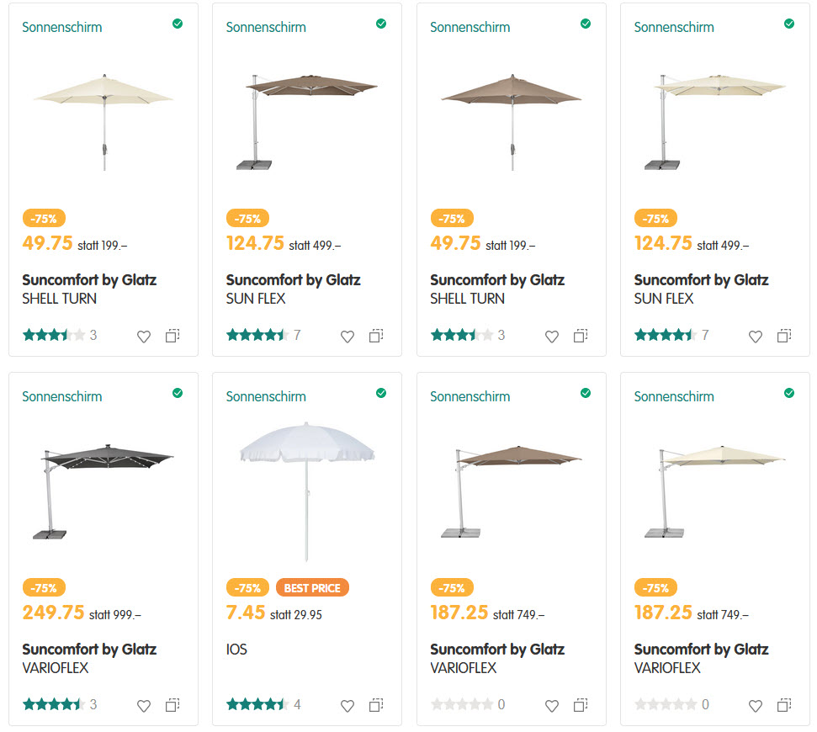Image resolution: width=817 pixels, height=732 pixels.
Task: Open the IOS product title link
Action: (236, 650)
